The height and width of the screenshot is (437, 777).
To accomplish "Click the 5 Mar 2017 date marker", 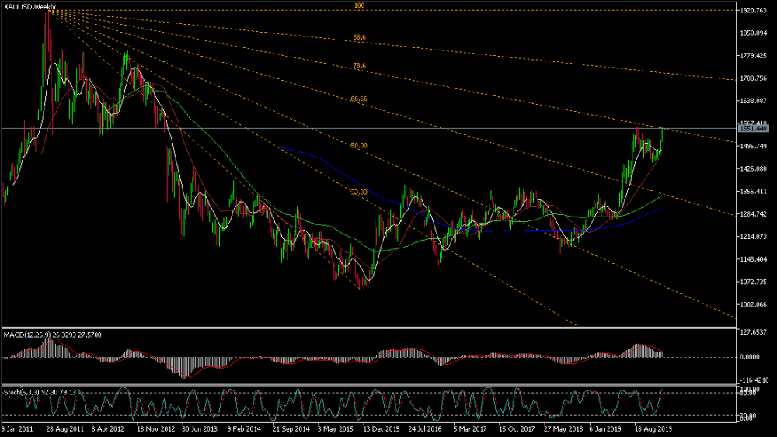I will [470, 429].
